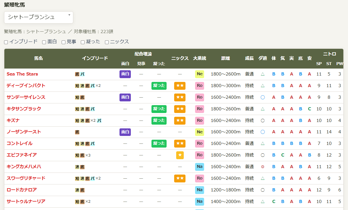Screen dimensions: 348x210
Task: Click the 底 inbreed tag in ノーザンテースト row
Action: [x=77, y=132]
